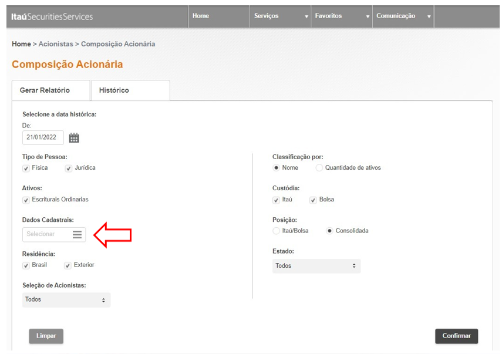502x354 pixels.
Task: Select Quantidade de ativos radio option
Action: (319, 168)
